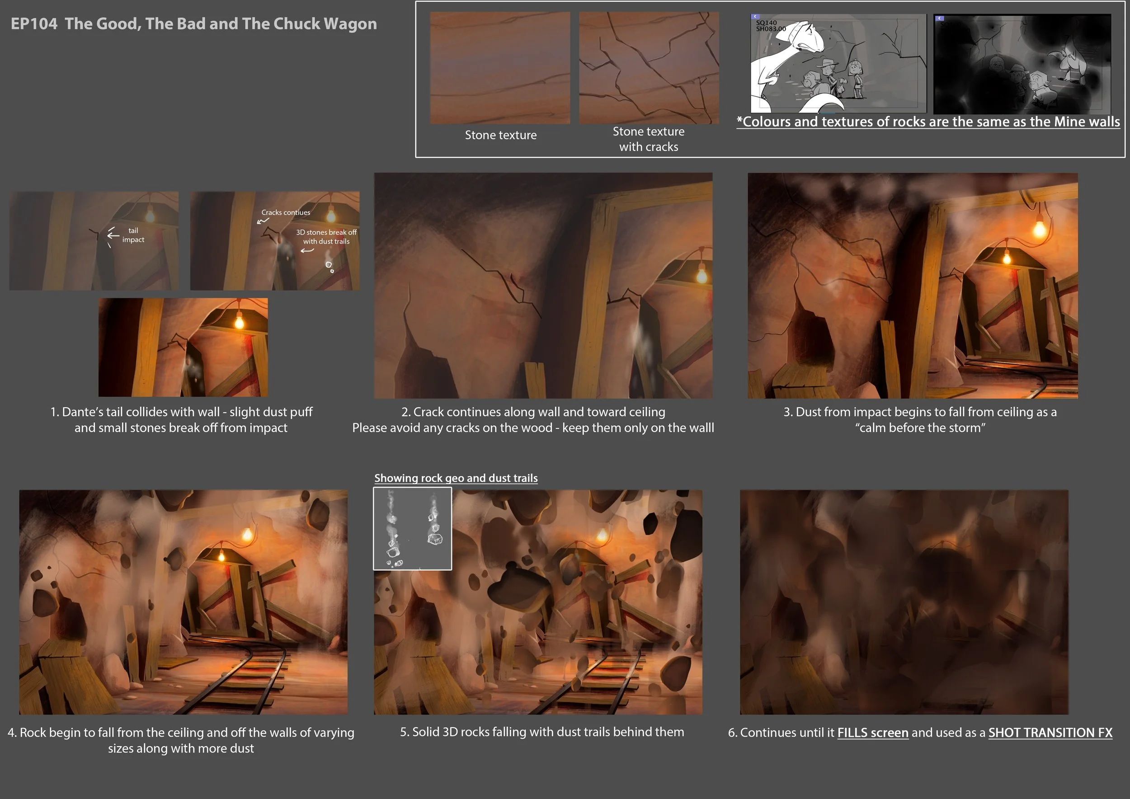Click the purple moon icon on SQ140 storyboard
1130x799 pixels.
(x=755, y=17)
